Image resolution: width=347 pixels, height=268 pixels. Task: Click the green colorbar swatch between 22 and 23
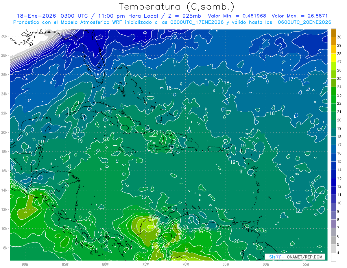[333, 99]
